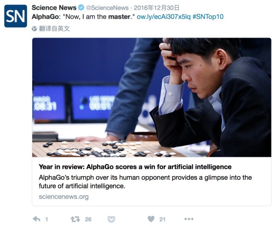This screenshot has height=227, width=276.
Task: Open the Year in review article headline
Action: [135, 166]
